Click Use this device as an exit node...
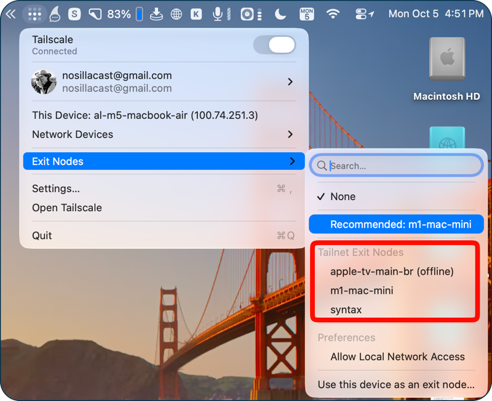Viewport: 492px width, 401px height. point(396,384)
